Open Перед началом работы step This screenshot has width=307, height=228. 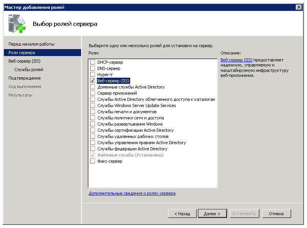(x=31, y=44)
